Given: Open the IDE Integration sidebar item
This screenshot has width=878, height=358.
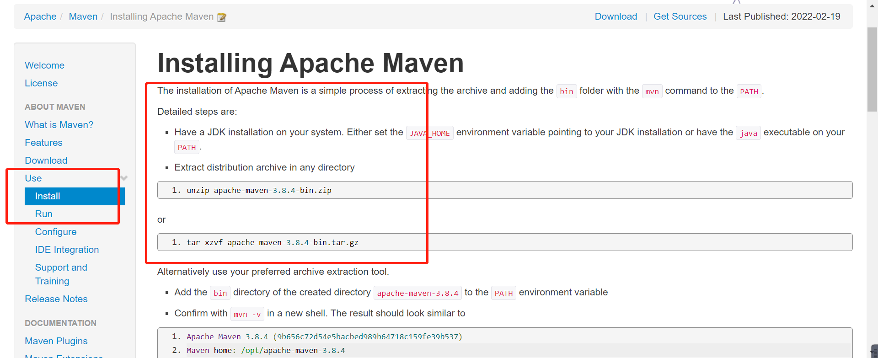Looking at the screenshot, I should pyautogui.click(x=67, y=250).
